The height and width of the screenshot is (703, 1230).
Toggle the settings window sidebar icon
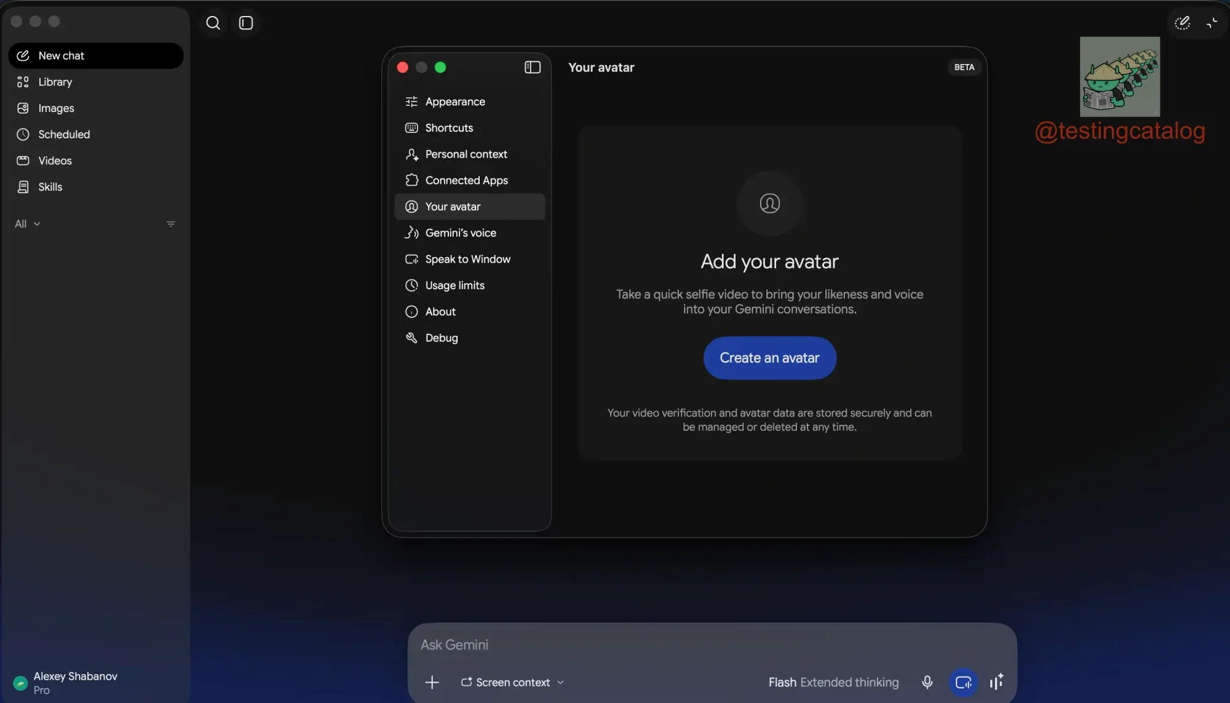[x=533, y=67]
